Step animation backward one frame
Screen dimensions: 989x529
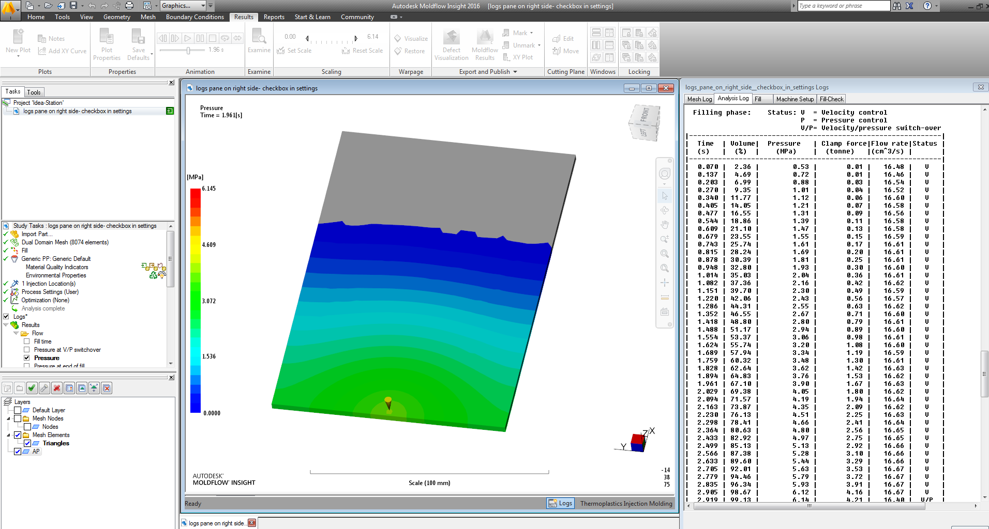point(162,38)
